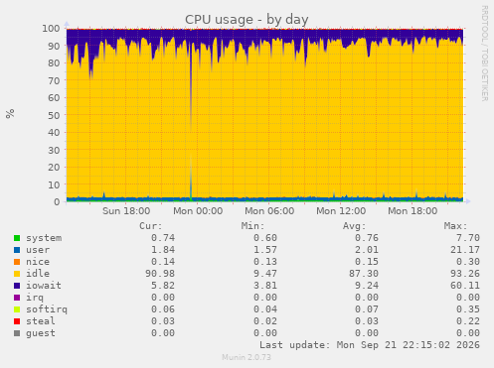The image size is (494, 368).
Task: Click system minimum value 0.60
Action: coord(265,238)
